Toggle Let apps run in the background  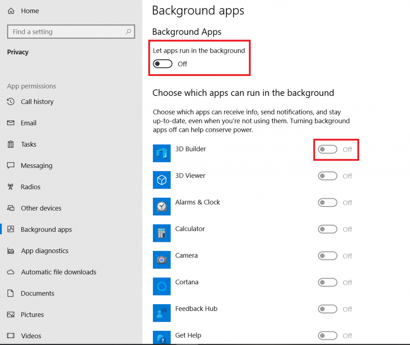162,64
